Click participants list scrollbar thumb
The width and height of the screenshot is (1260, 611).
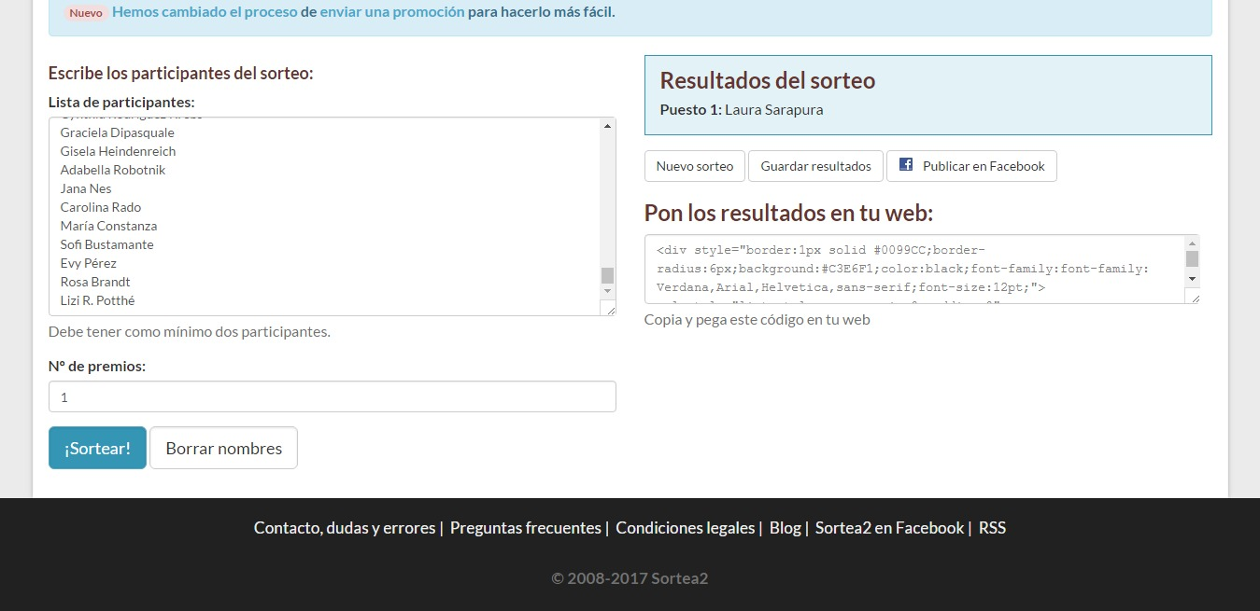click(x=608, y=275)
